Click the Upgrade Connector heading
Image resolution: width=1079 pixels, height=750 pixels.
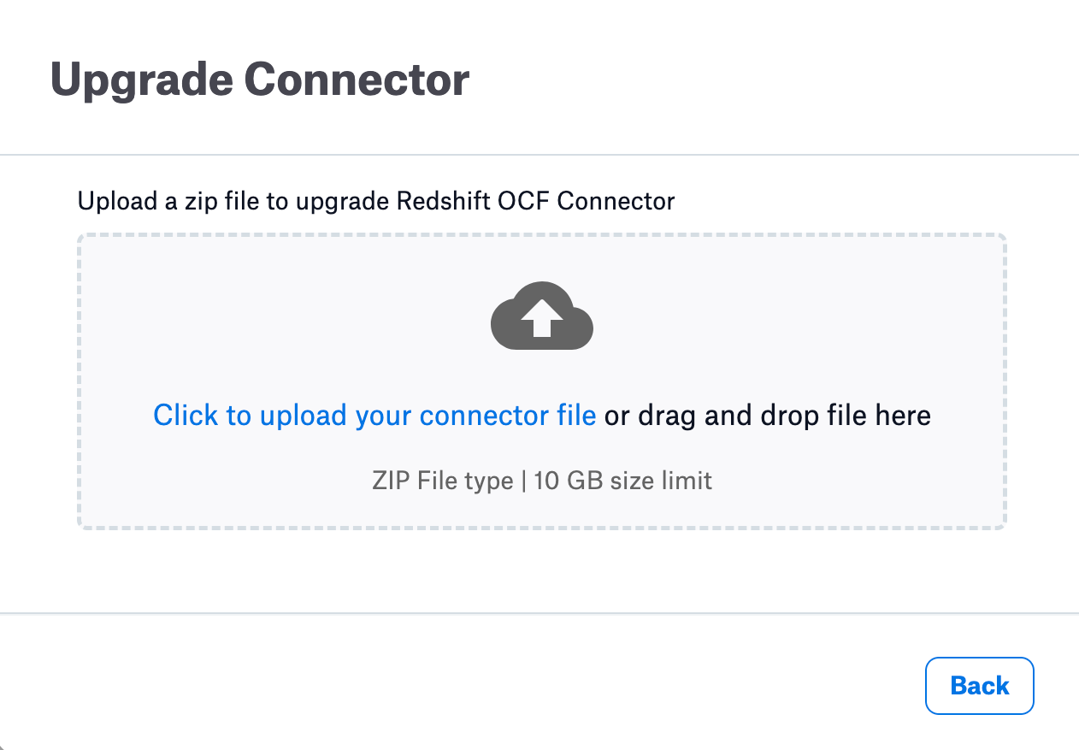(x=260, y=80)
